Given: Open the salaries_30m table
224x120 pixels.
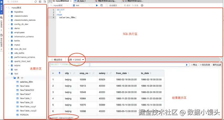Looking at the screenshot, I should 26,82.
